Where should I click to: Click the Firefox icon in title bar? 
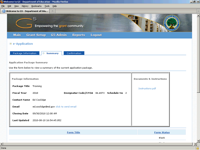tap(2, 2)
